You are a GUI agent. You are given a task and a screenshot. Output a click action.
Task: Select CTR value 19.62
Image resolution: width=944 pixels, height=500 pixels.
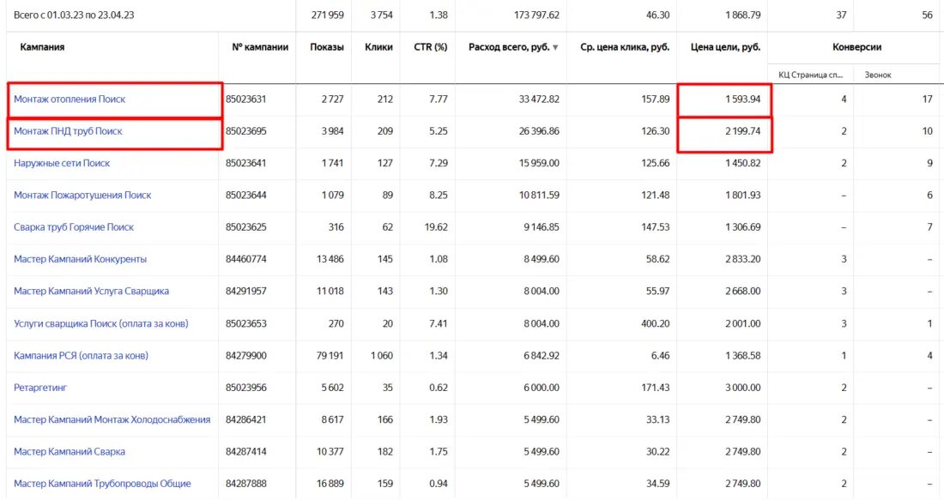[436, 226]
